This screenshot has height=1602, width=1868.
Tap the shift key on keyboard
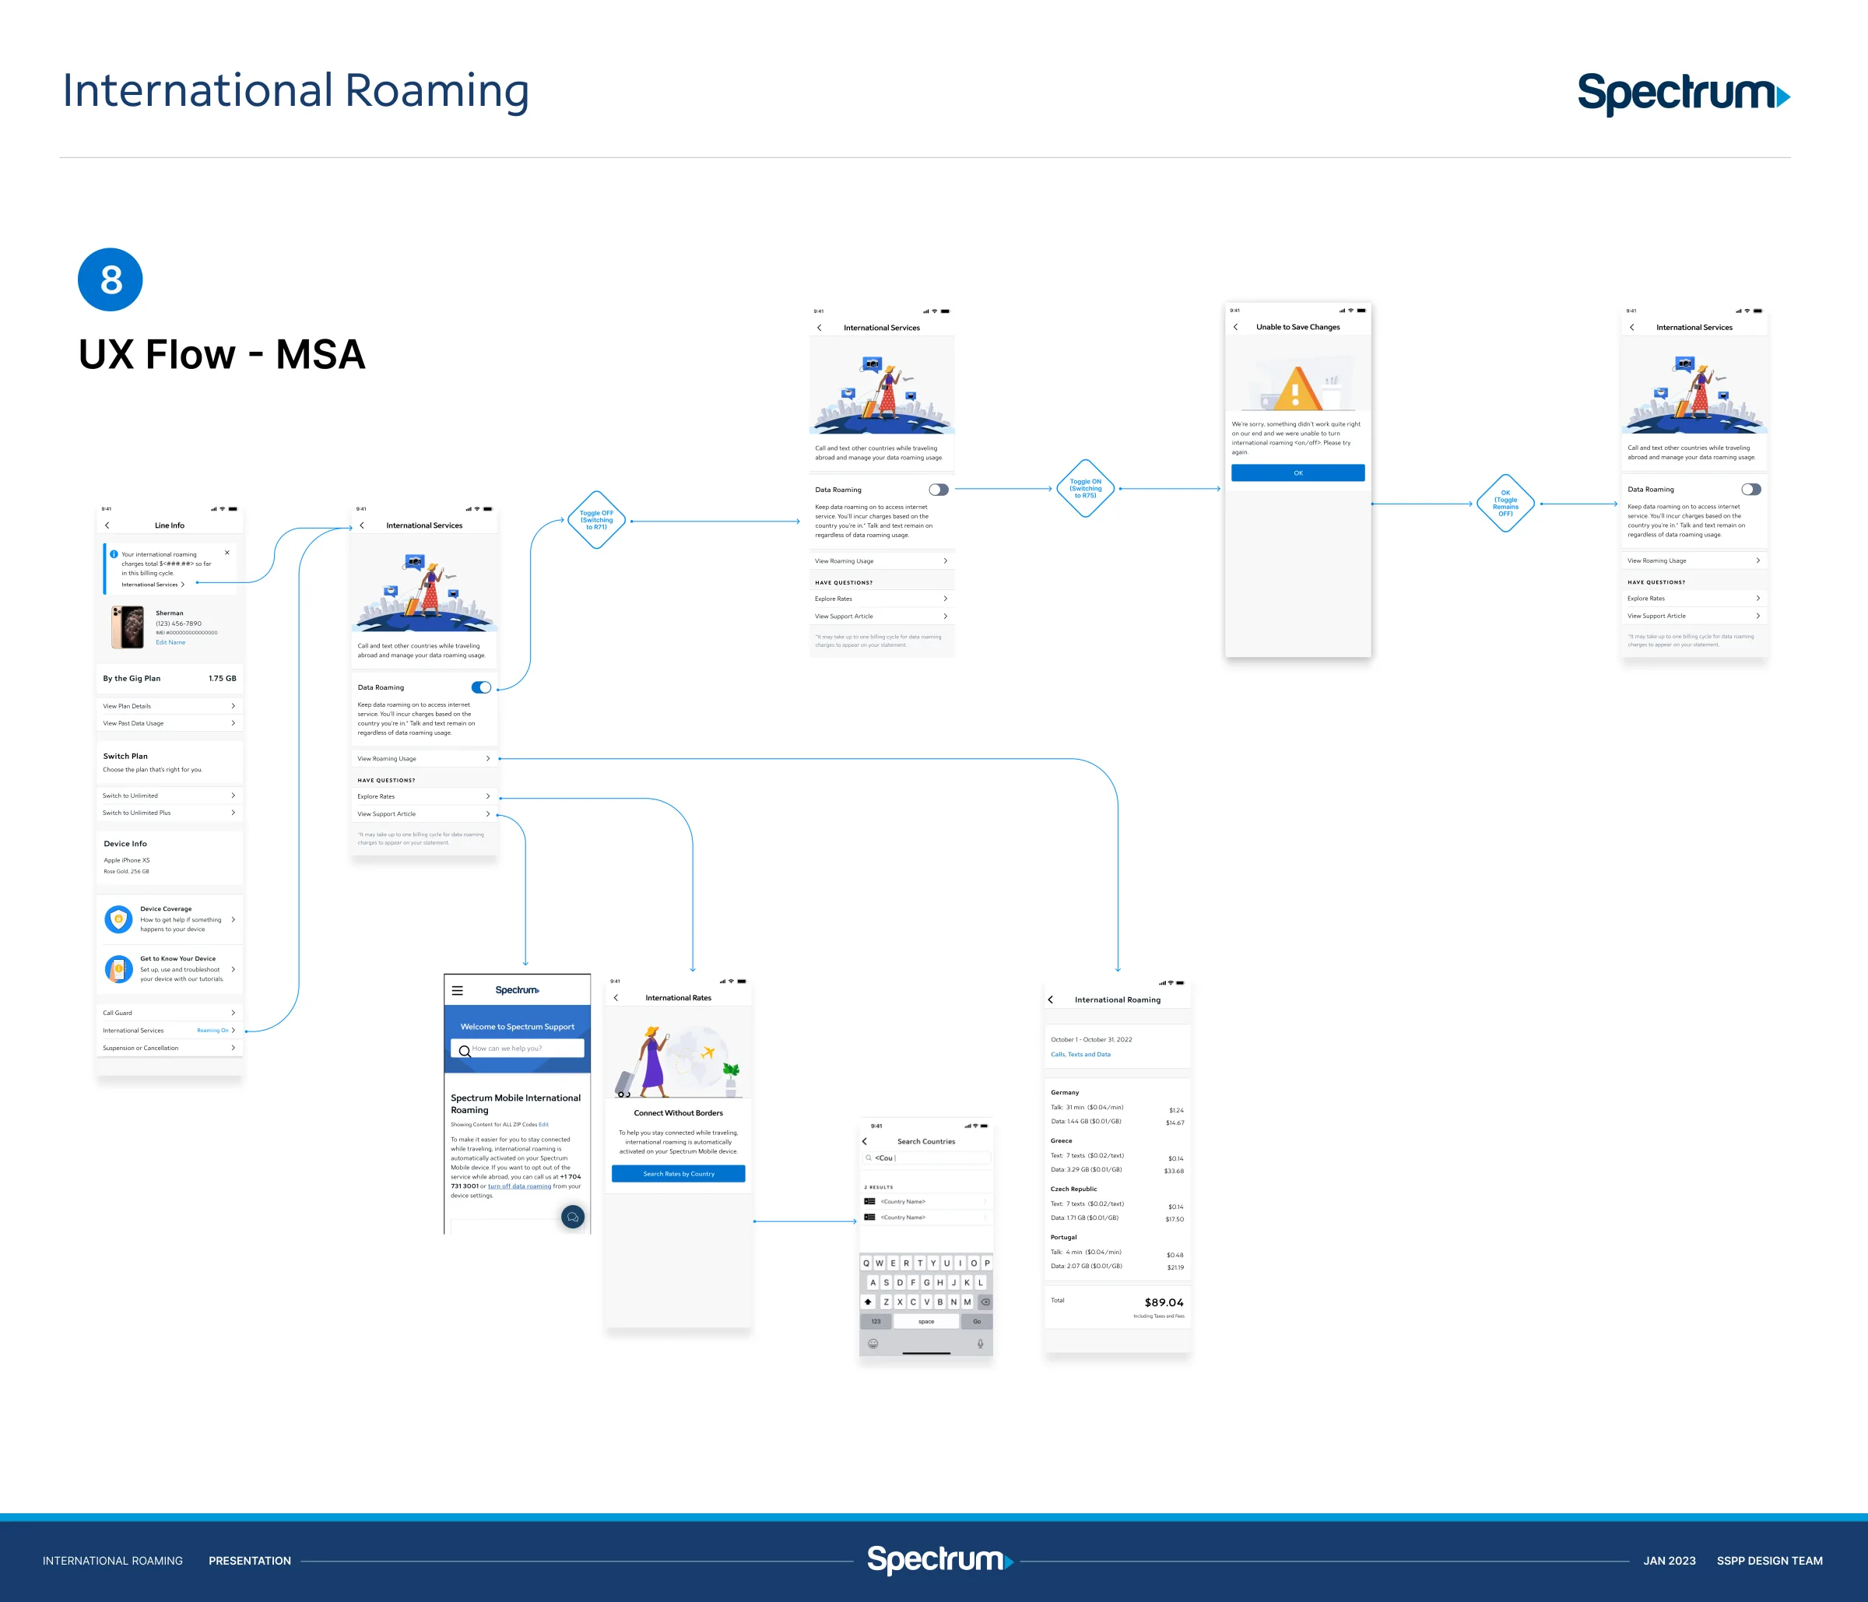pyautogui.click(x=868, y=1302)
